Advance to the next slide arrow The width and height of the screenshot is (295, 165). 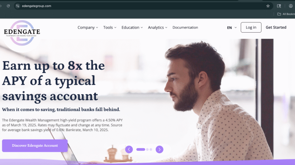(x=159, y=149)
